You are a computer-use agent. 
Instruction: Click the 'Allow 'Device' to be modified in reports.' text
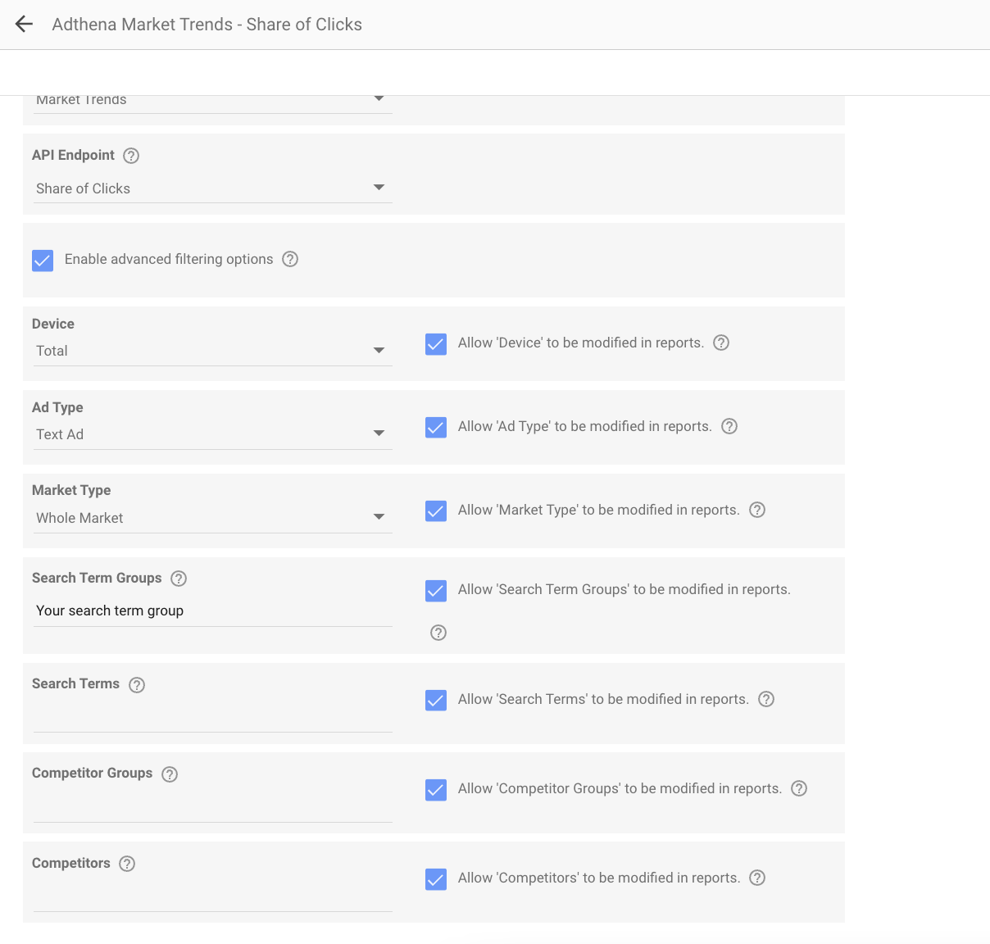pyautogui.click(x=581, y=343)
